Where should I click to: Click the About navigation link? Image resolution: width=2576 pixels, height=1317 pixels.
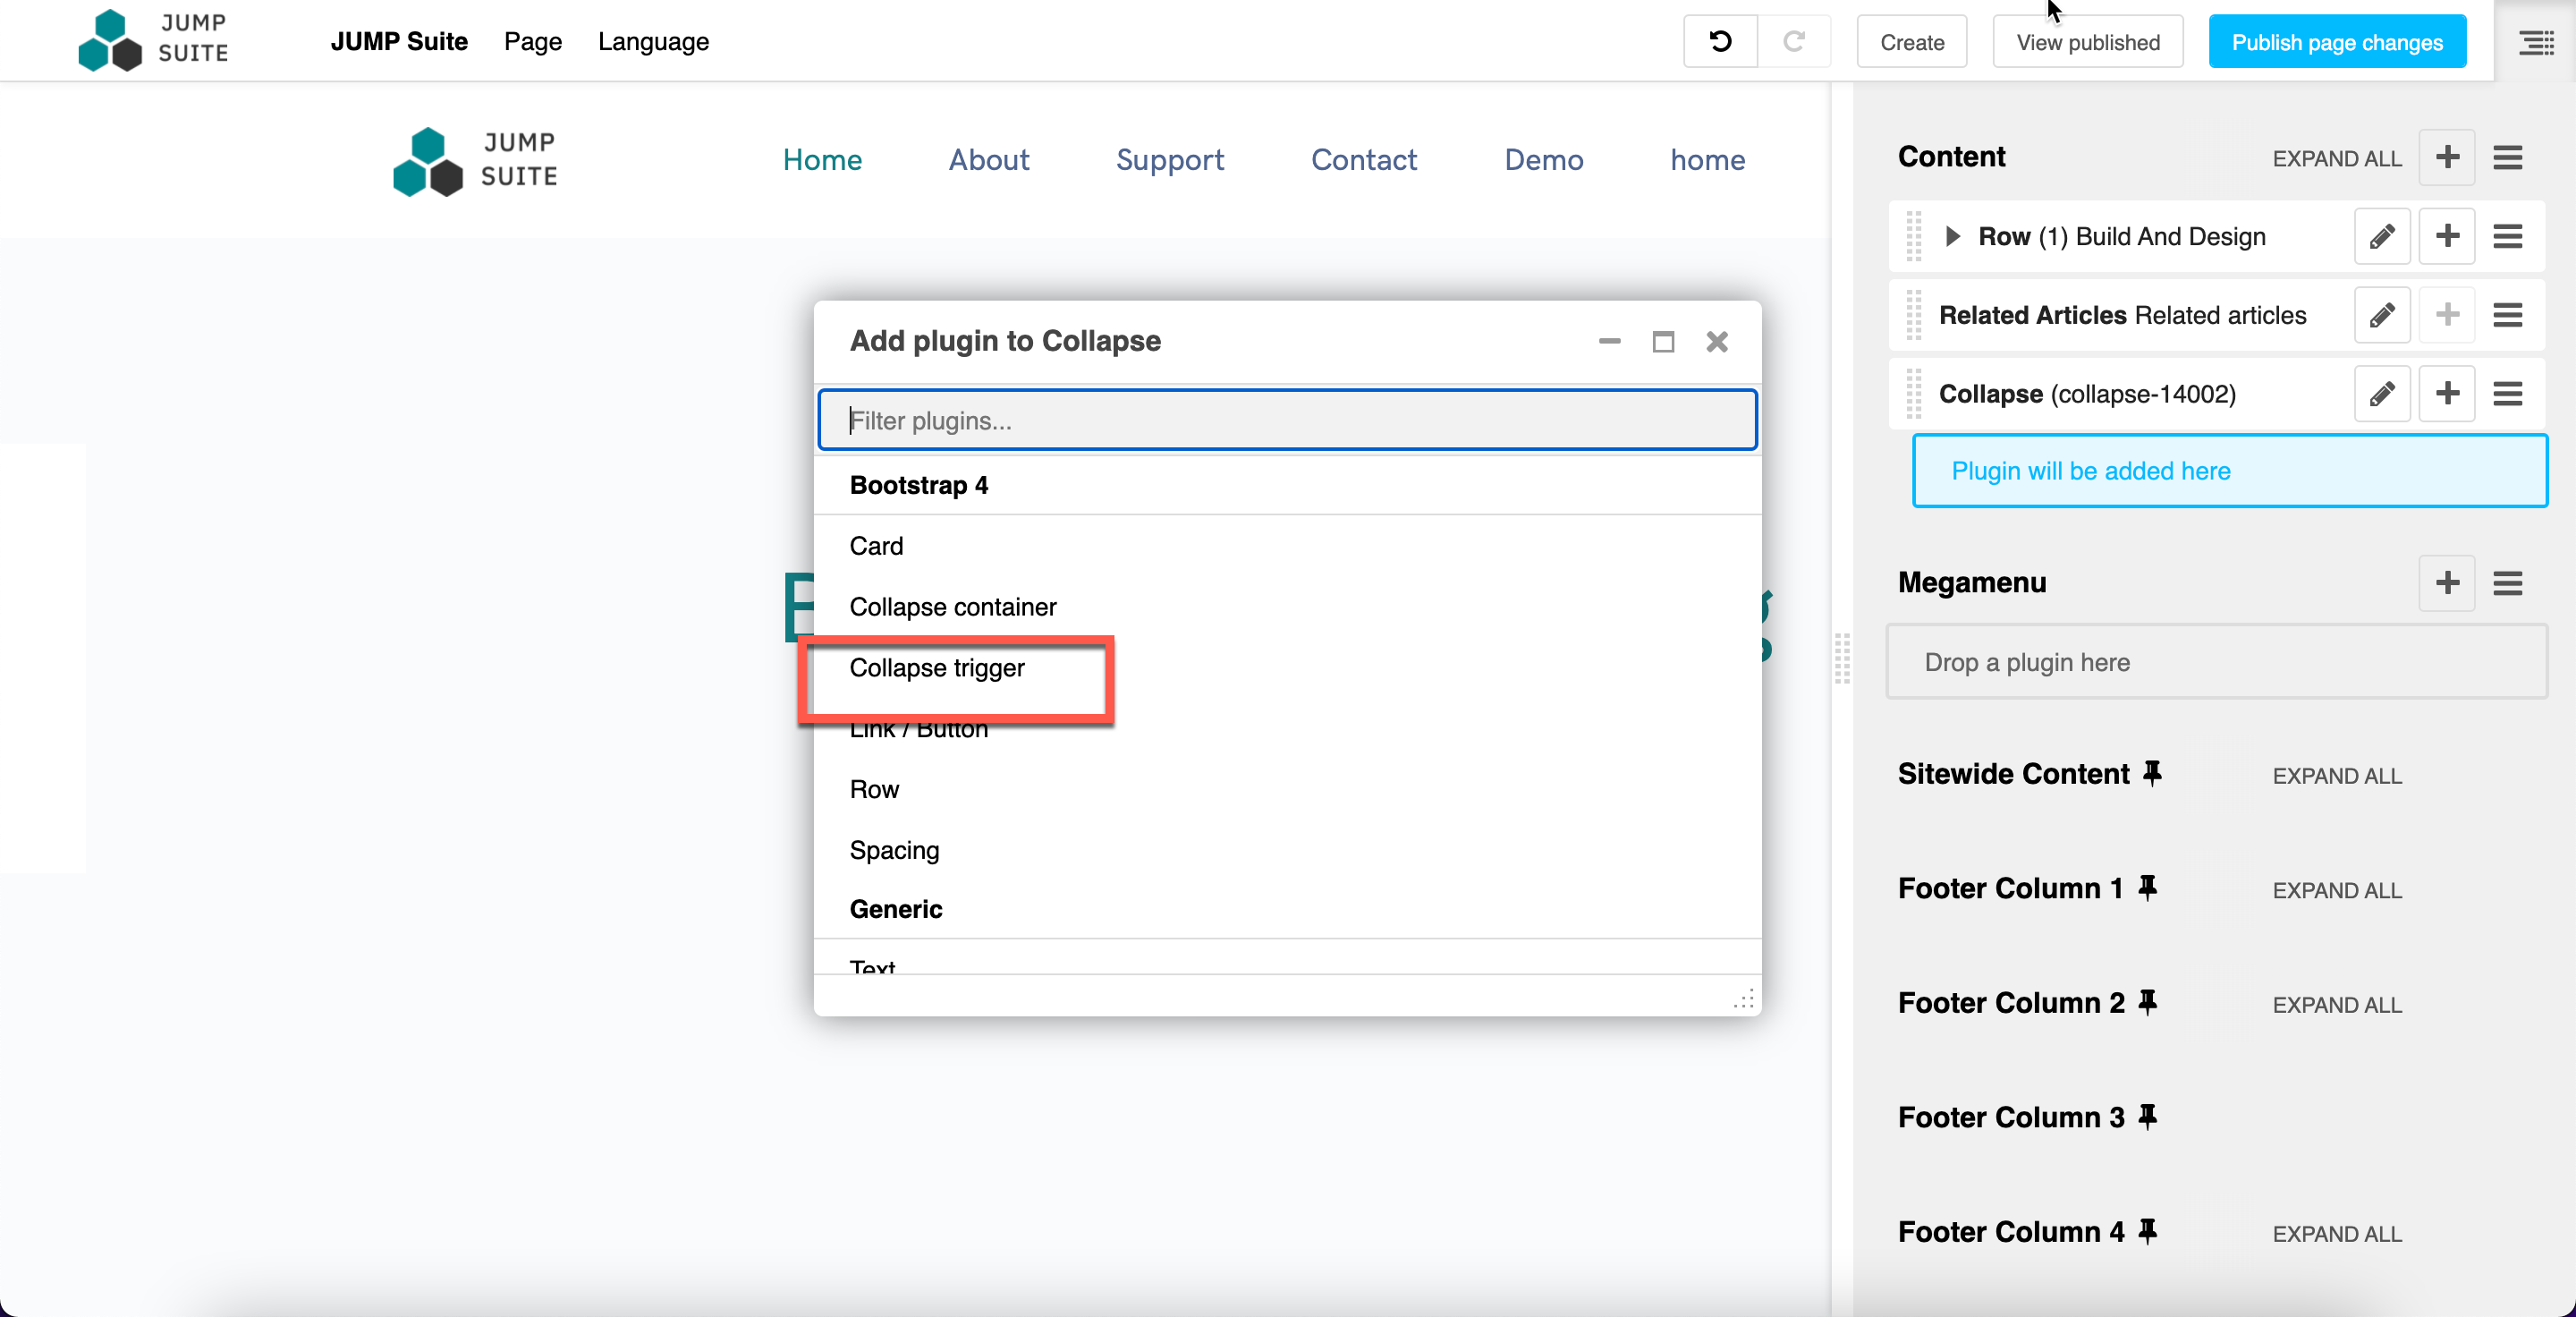click(x=988, y=160)
